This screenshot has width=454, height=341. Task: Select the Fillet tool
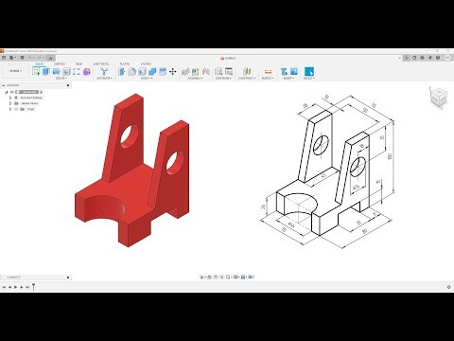131,72
